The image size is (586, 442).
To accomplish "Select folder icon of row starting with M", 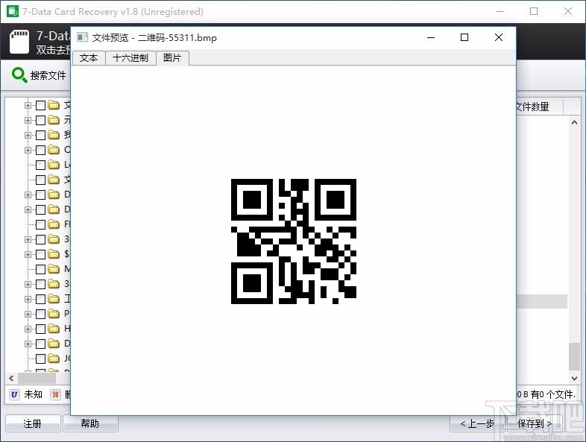I will 54,269.
